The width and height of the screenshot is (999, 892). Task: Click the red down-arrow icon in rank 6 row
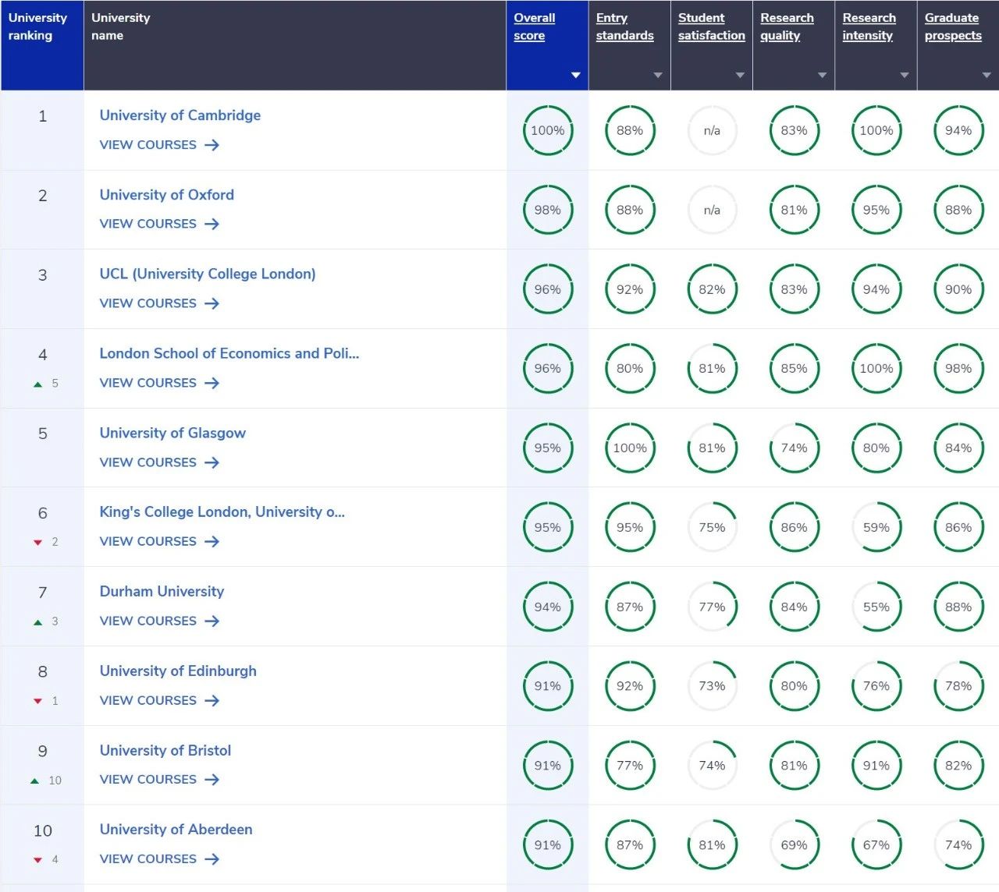click(37, 542)
